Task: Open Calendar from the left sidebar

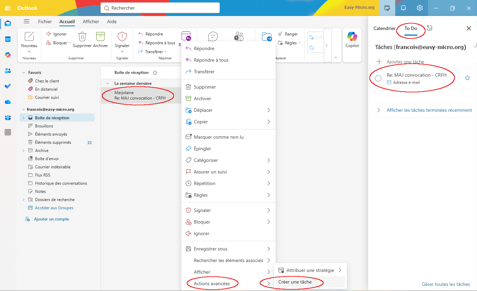Action: [7, 39]
